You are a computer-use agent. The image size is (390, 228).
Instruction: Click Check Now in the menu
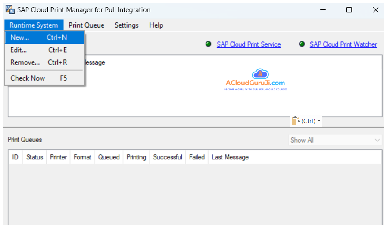[39, 78]
